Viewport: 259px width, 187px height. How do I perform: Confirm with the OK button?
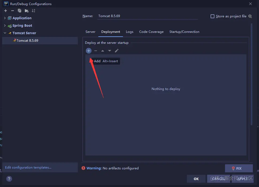pos(196,179)
